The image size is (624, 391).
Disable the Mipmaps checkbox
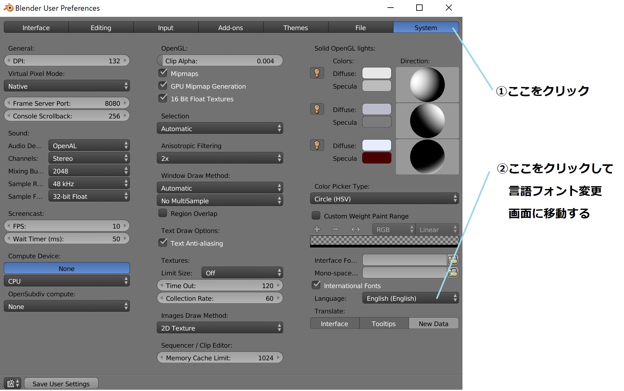(x=163, y=73)
